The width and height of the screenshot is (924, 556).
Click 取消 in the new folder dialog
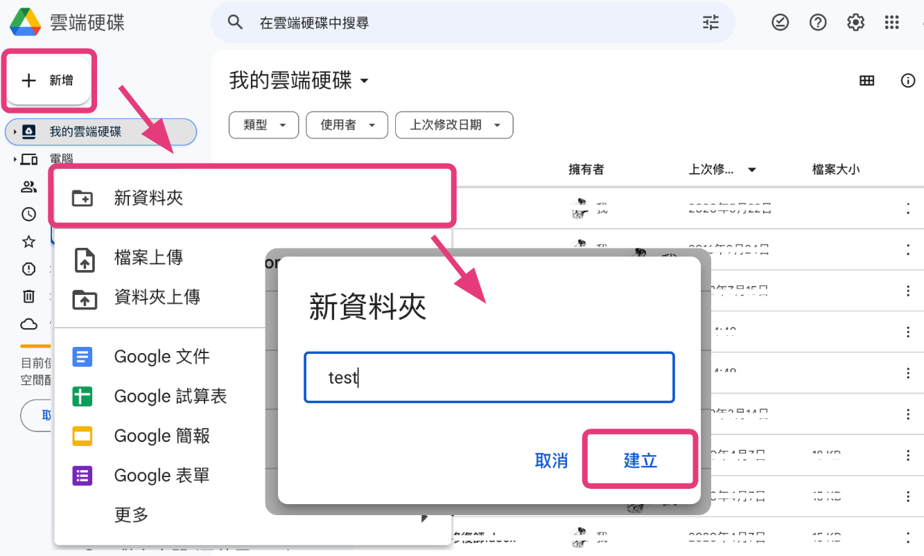tap(552, 460)
